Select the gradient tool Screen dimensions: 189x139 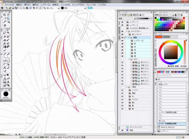(5, 47)
